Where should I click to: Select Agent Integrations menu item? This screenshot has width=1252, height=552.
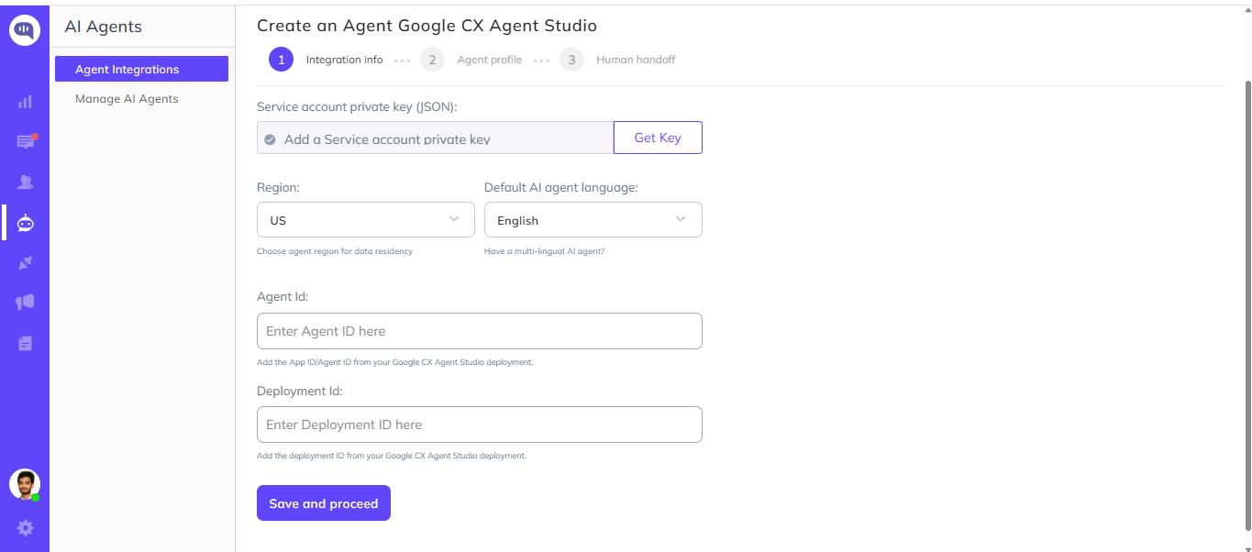(x=141, y=69)
